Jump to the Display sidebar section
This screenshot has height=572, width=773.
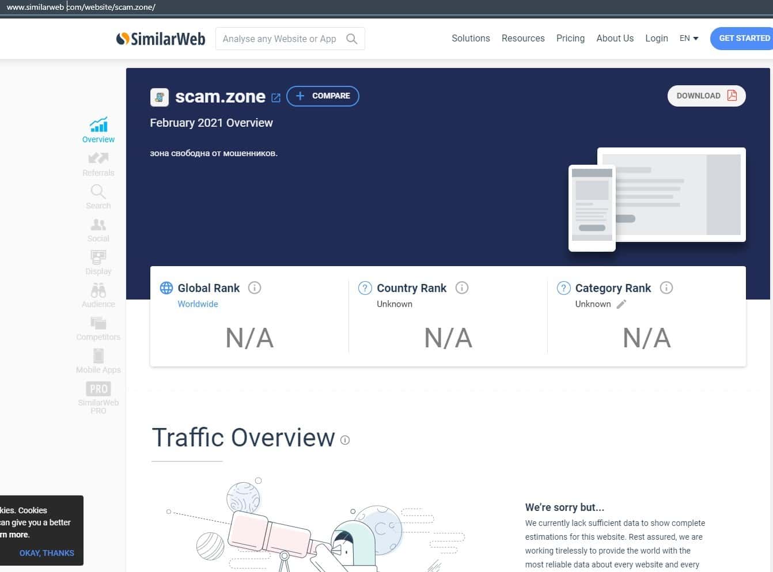(98, 257)
